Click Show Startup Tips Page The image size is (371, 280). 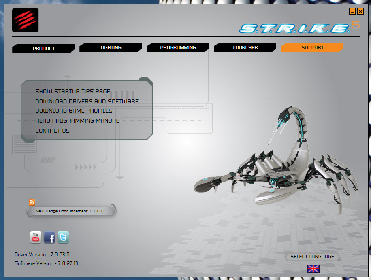[x=72, y=91]
